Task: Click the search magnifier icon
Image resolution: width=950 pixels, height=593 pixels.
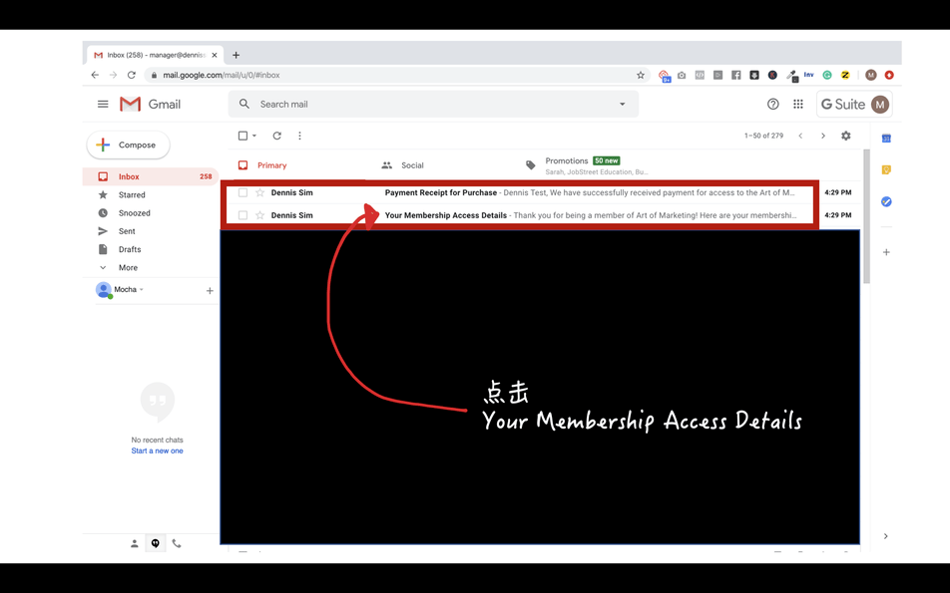Action: coord(244,104)
